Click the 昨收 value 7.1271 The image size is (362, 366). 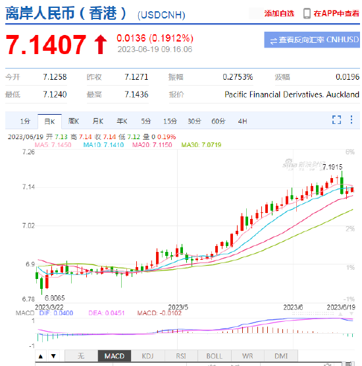coord(136,77)
